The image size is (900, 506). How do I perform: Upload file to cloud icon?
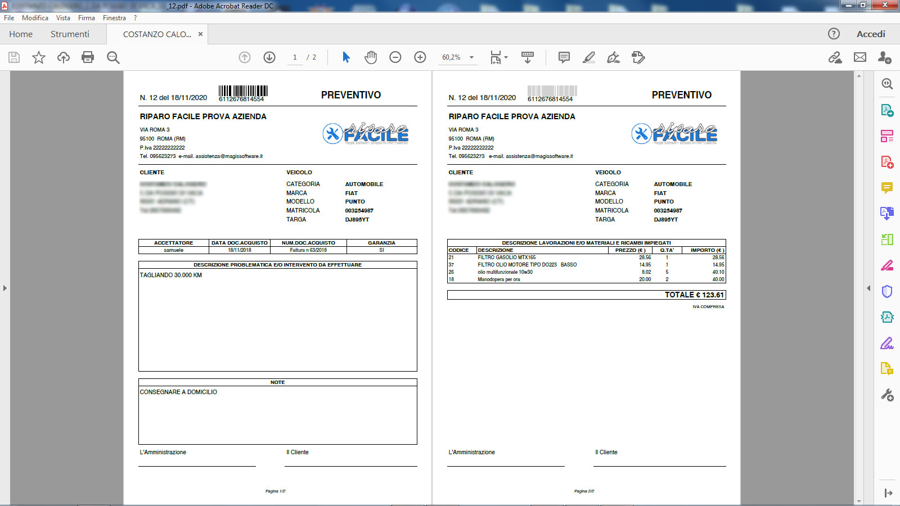point(64,57)
